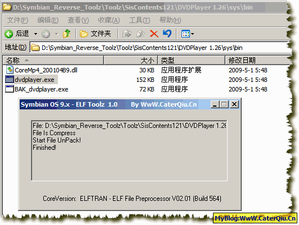Image resolution: width=299 pixels, height=225 pixels.
Task: Sort by 类型 column header
Action: coord(192,61)
